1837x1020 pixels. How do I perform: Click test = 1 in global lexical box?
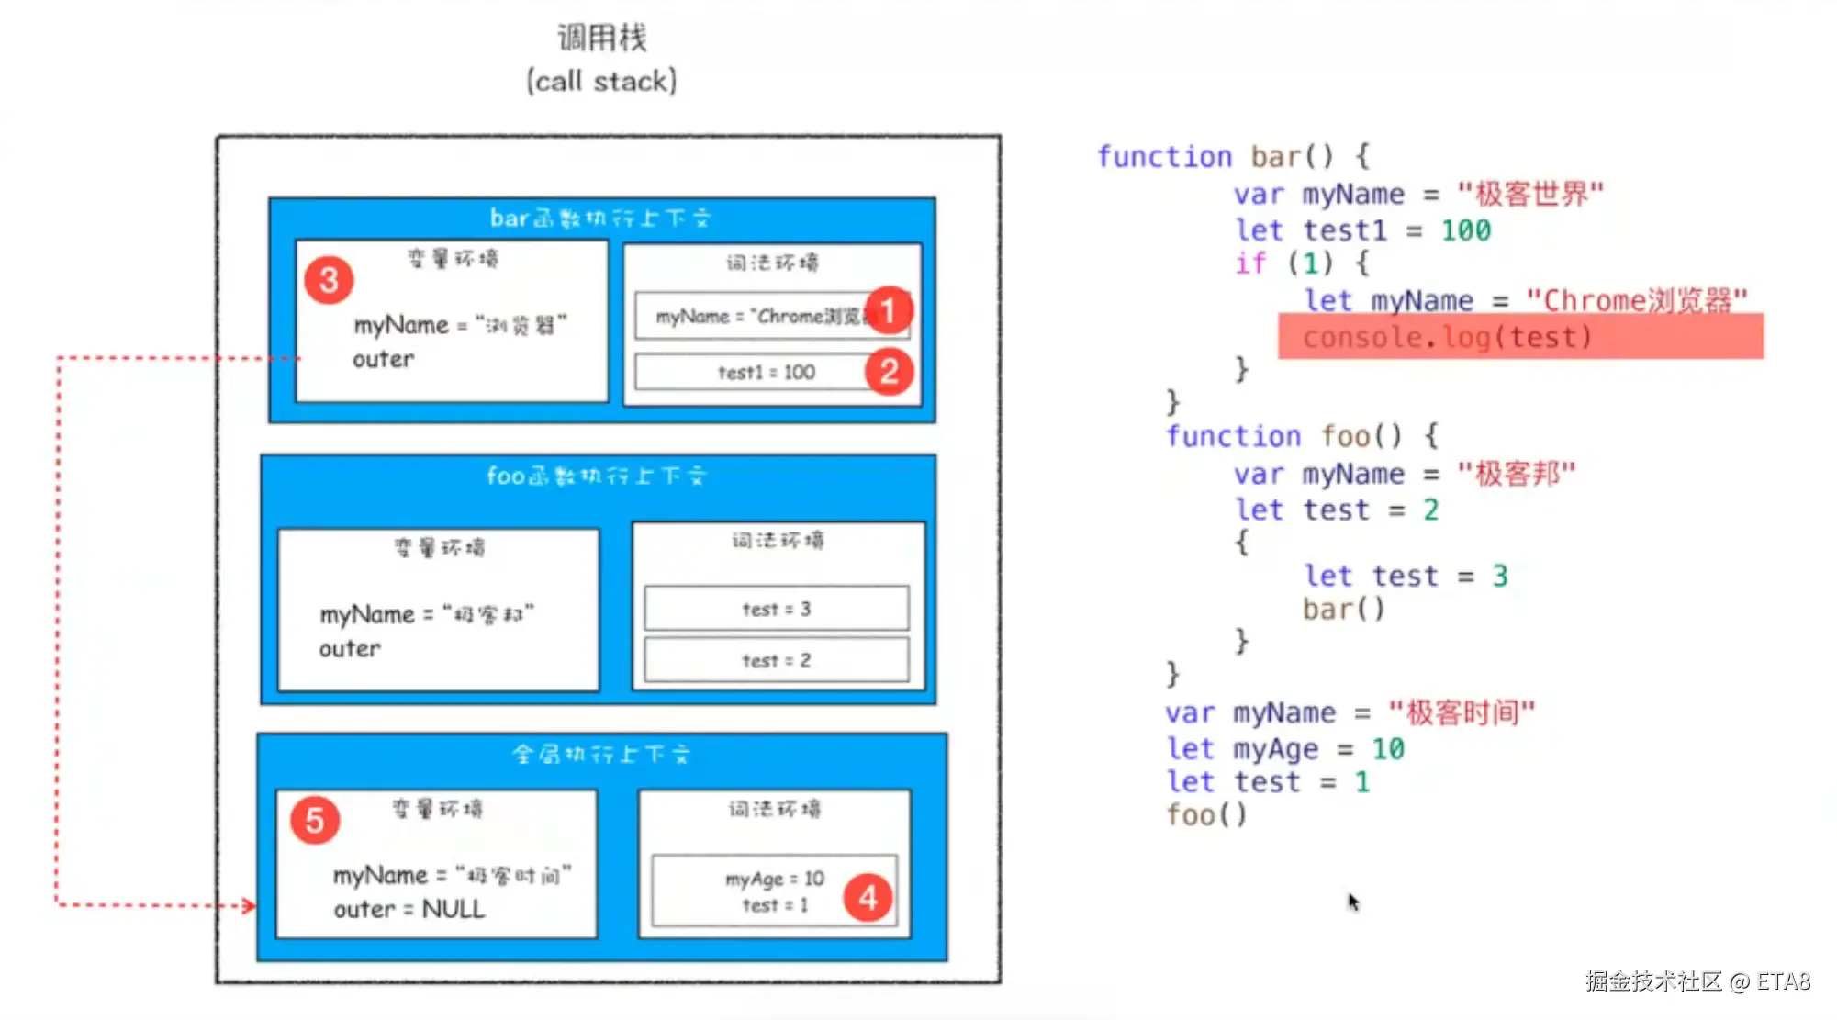pyautogui.click(x=775, y=905)
